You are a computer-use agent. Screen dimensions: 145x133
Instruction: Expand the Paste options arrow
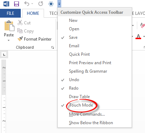(x=9, y=40)
